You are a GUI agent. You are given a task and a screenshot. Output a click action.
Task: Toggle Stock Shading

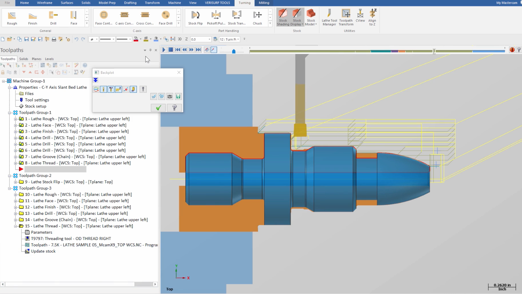click(283, 17)
